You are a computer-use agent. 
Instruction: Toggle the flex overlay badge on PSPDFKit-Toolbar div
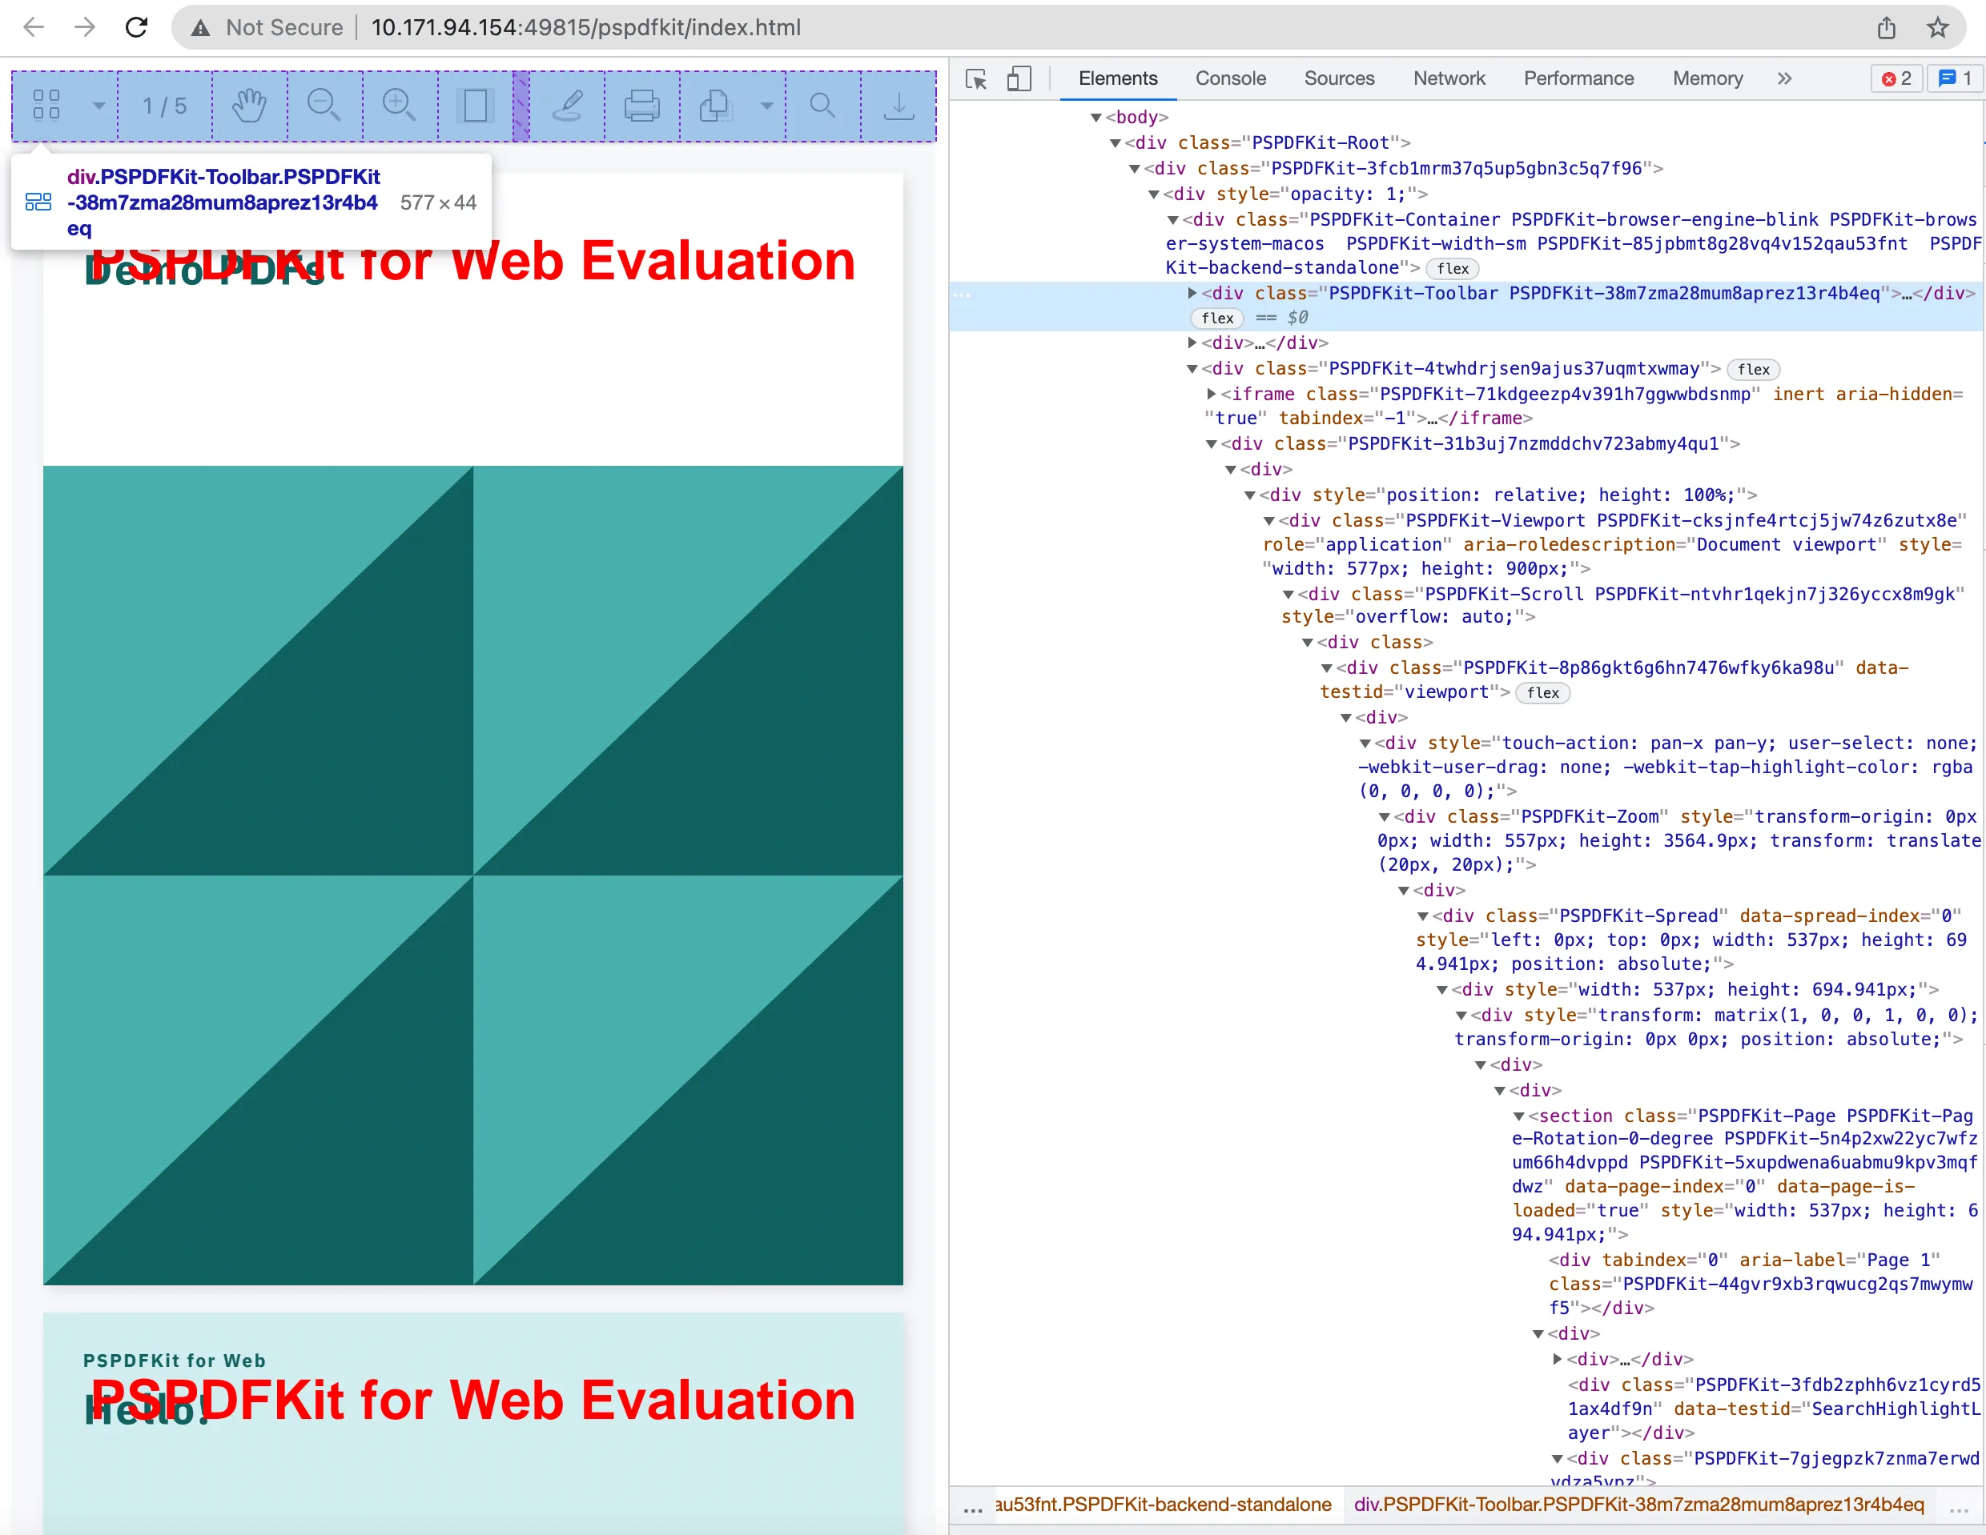coord(1216,318)
